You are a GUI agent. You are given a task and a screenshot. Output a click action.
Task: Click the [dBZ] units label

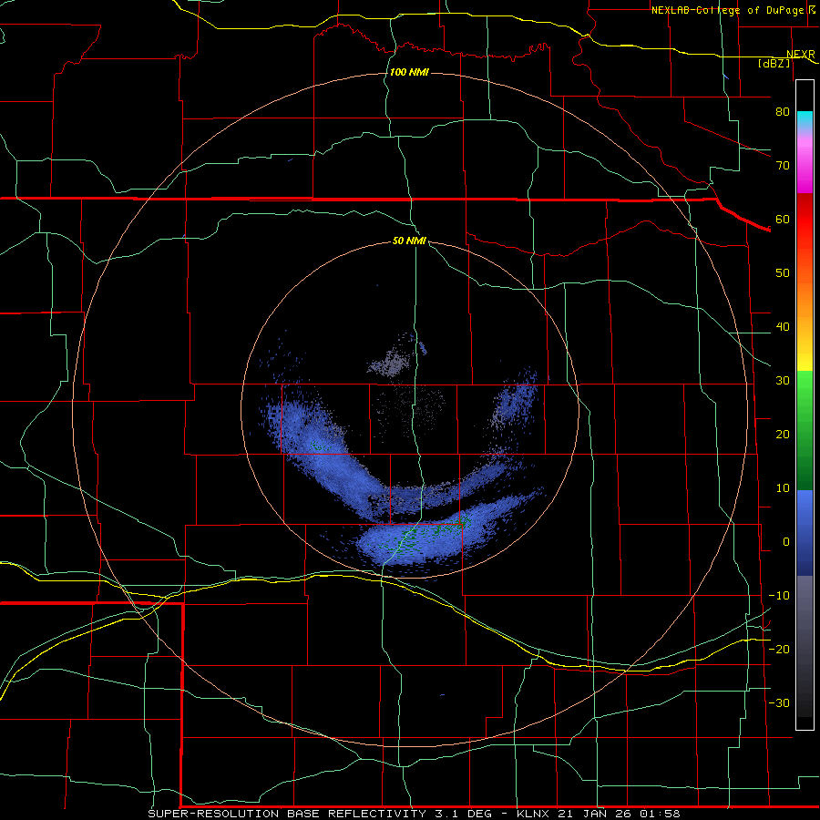tap(774, 63)
